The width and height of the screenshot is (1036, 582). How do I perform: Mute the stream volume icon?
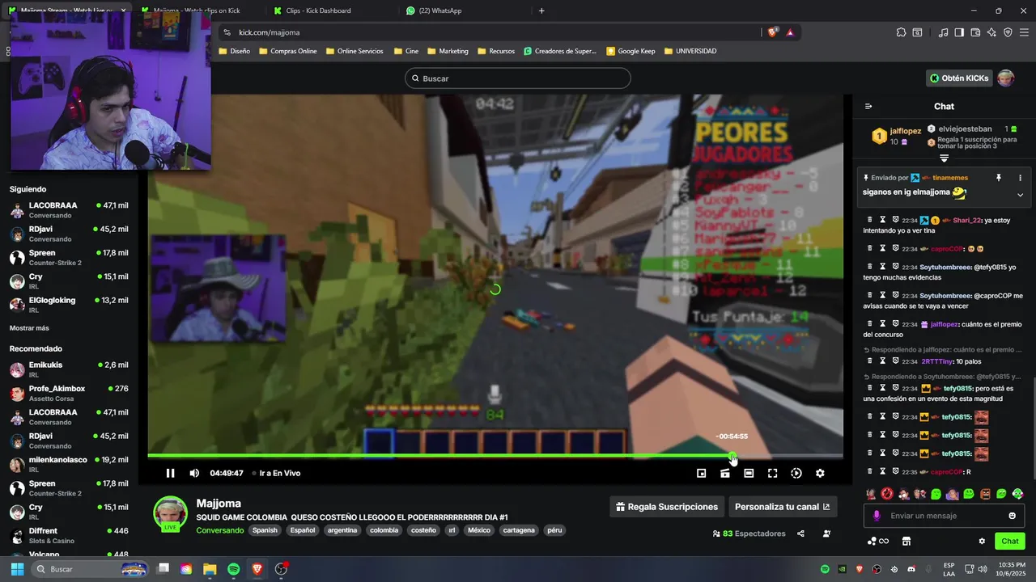click(194, 473)
